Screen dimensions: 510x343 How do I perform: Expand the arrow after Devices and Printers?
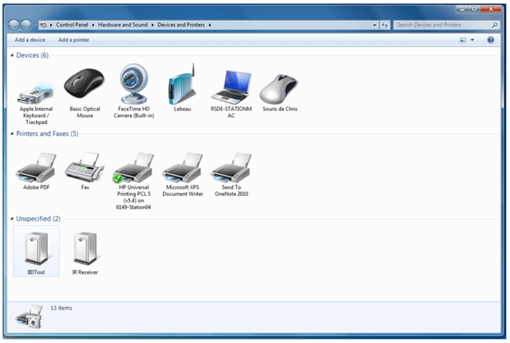coord(210,25)
